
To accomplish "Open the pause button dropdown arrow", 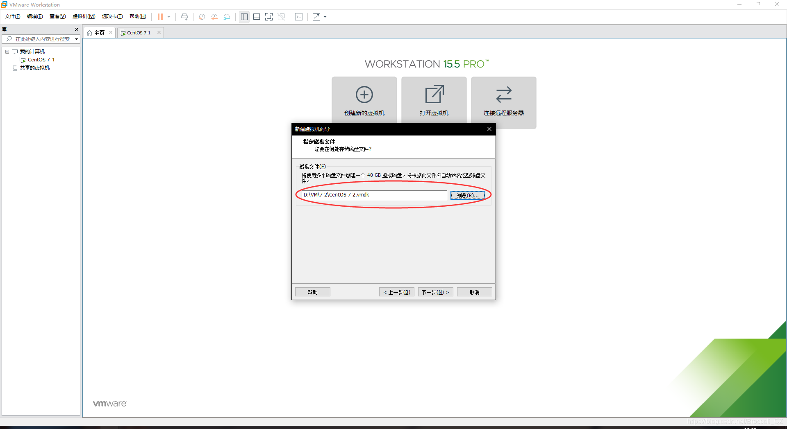I will click(x=169, y=17).
